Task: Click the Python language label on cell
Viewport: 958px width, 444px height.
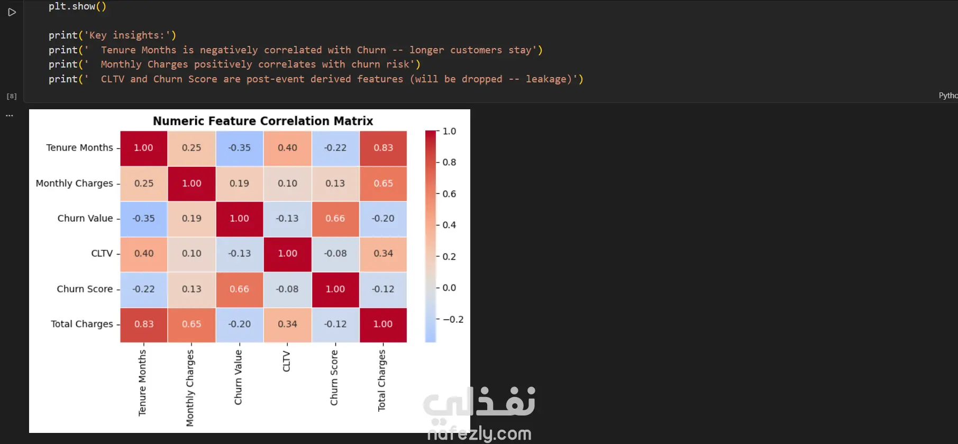Action: click(x=948, y=96)
